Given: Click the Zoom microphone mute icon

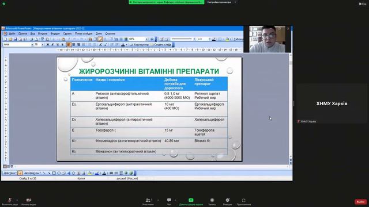Looking at the screenshot, I should coord(9,200).
